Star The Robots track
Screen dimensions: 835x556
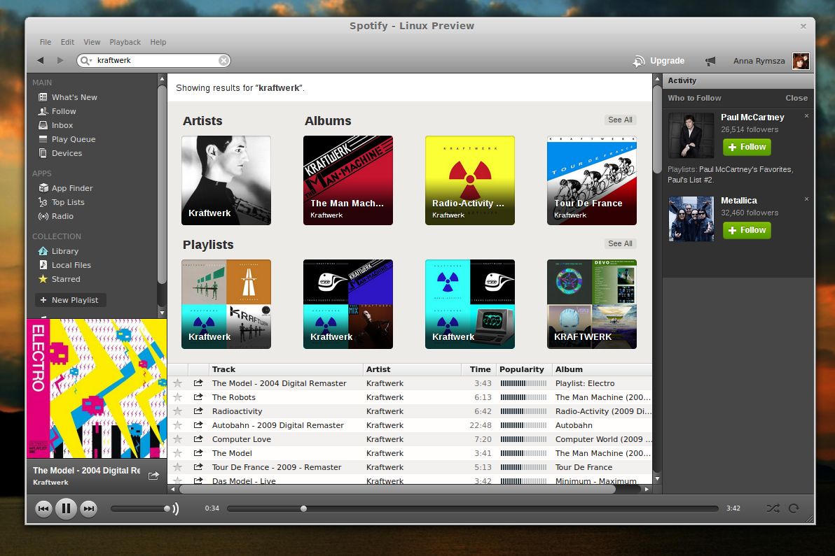[x=178, y=397]
